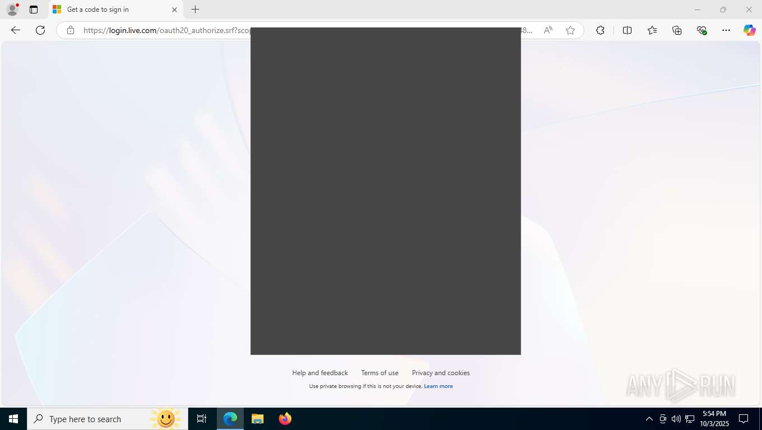Show hidden system tray icons
This screenshot has height=430, width=762.
[649, 419]
